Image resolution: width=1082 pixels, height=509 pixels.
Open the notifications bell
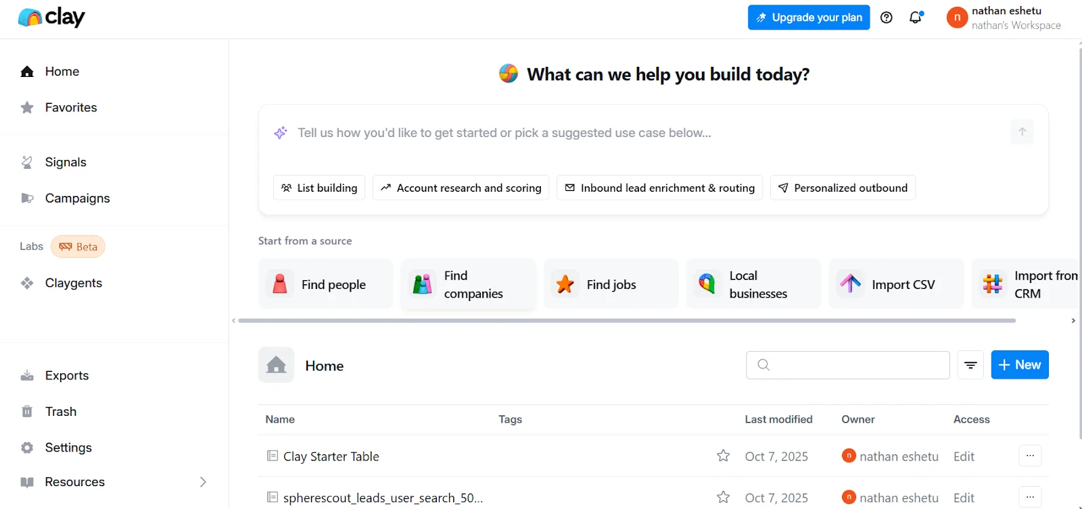coord(916,18)
